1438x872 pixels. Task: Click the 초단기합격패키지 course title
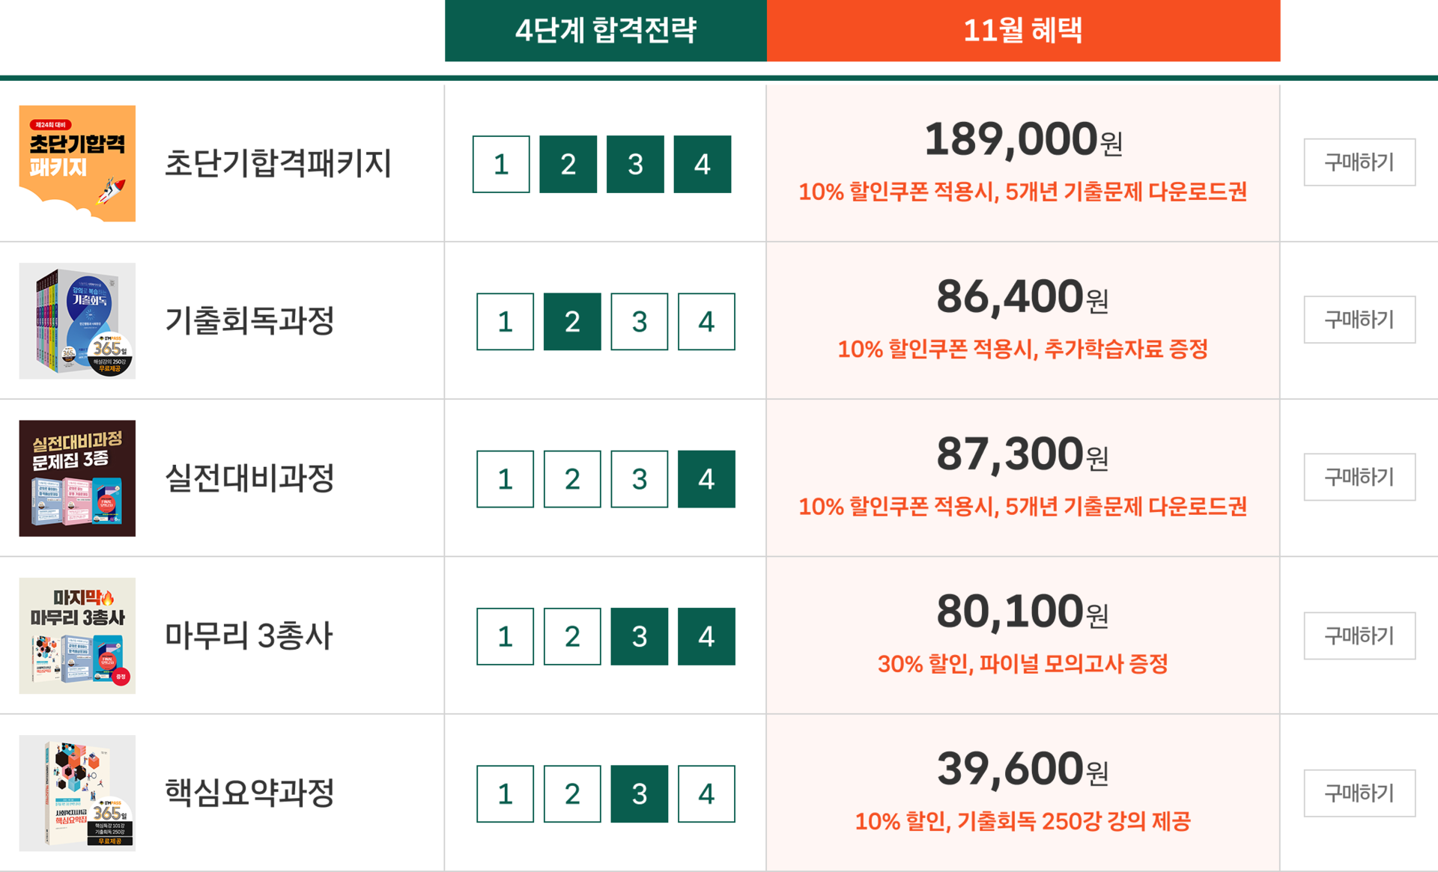click(278, 163)
